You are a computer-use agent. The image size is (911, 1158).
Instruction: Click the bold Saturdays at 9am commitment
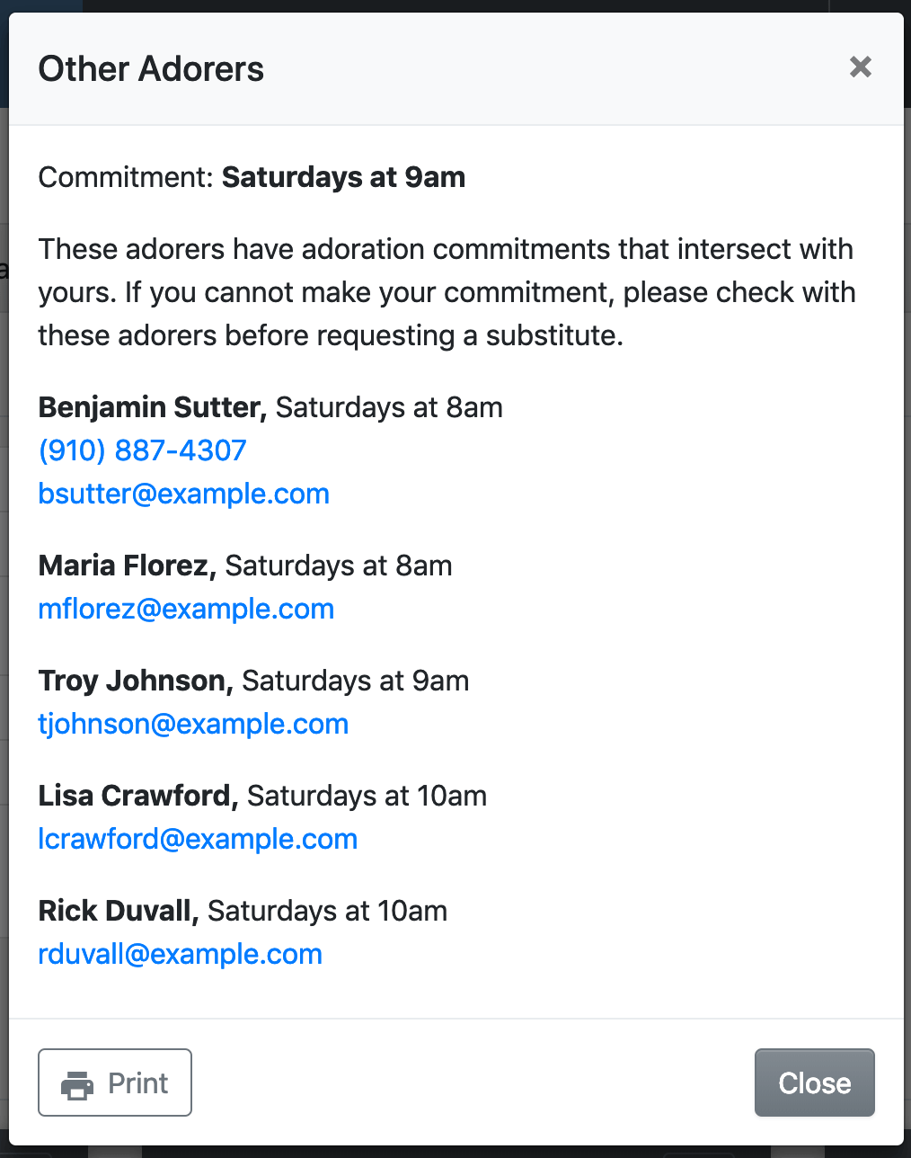tap(343, 177)
